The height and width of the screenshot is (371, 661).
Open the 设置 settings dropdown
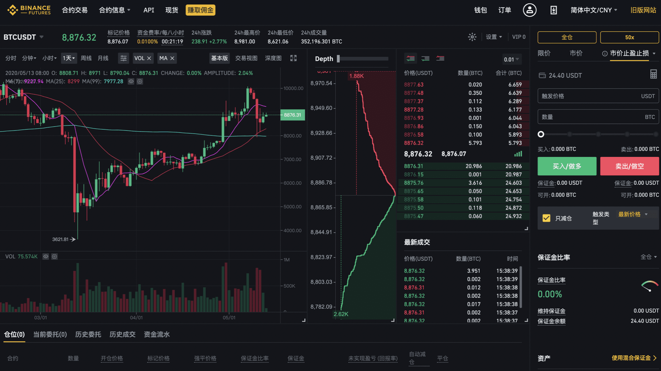tap(494, 37)
